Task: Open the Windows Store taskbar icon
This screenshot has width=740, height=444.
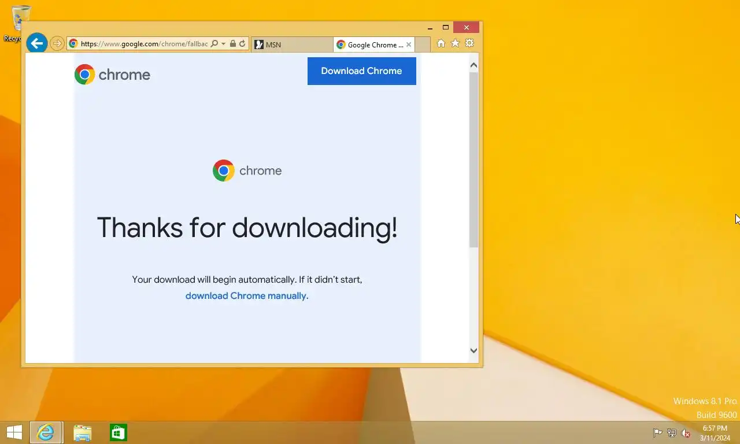Action: (x=119, y=432)
